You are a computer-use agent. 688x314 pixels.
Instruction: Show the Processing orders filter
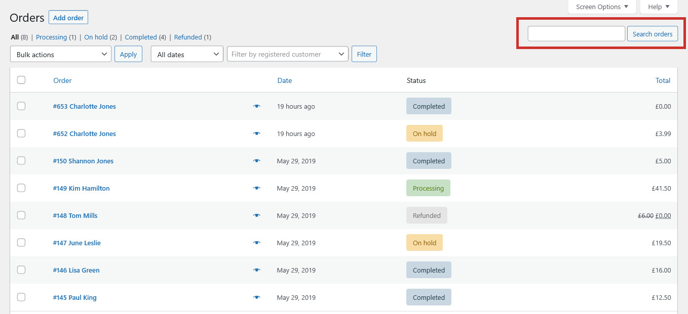52,37
